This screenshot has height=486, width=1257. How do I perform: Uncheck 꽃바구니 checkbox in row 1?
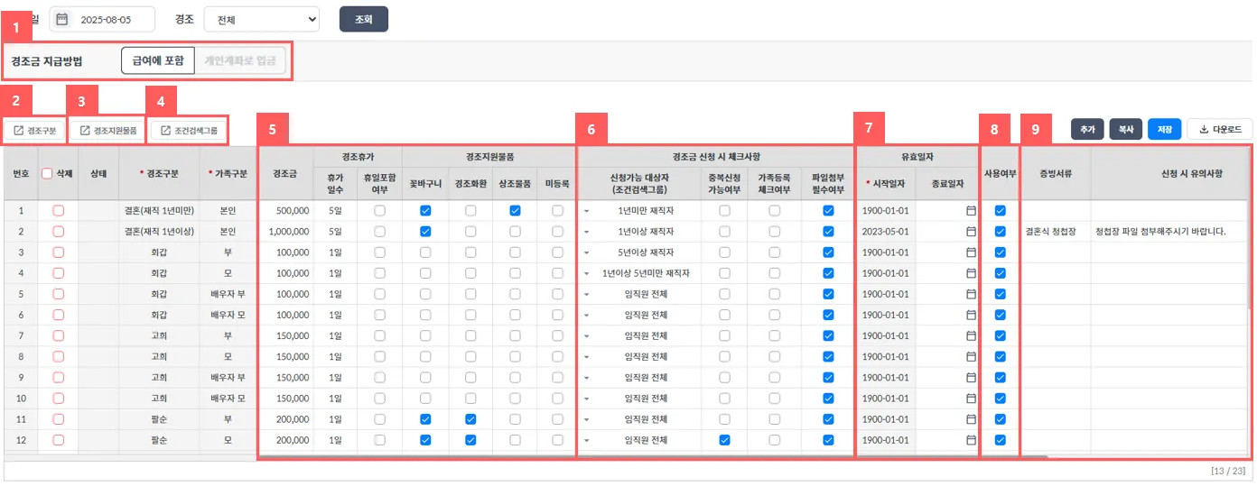pyautogui.click(x=425, y=210)
